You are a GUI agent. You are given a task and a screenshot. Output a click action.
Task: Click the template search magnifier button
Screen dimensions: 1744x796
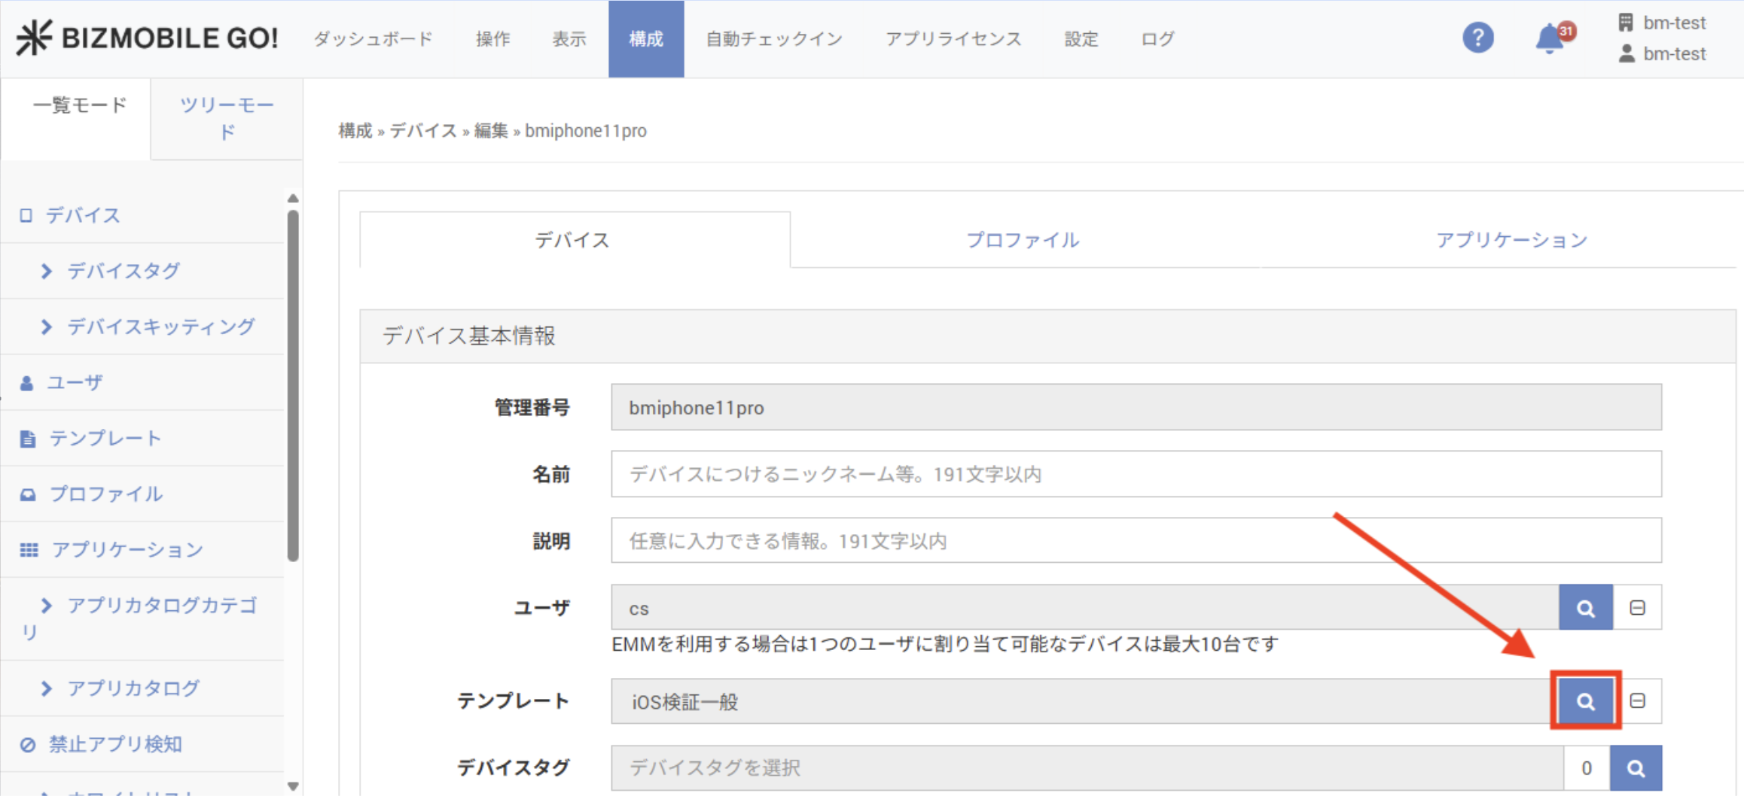(x=1585, y=701)
